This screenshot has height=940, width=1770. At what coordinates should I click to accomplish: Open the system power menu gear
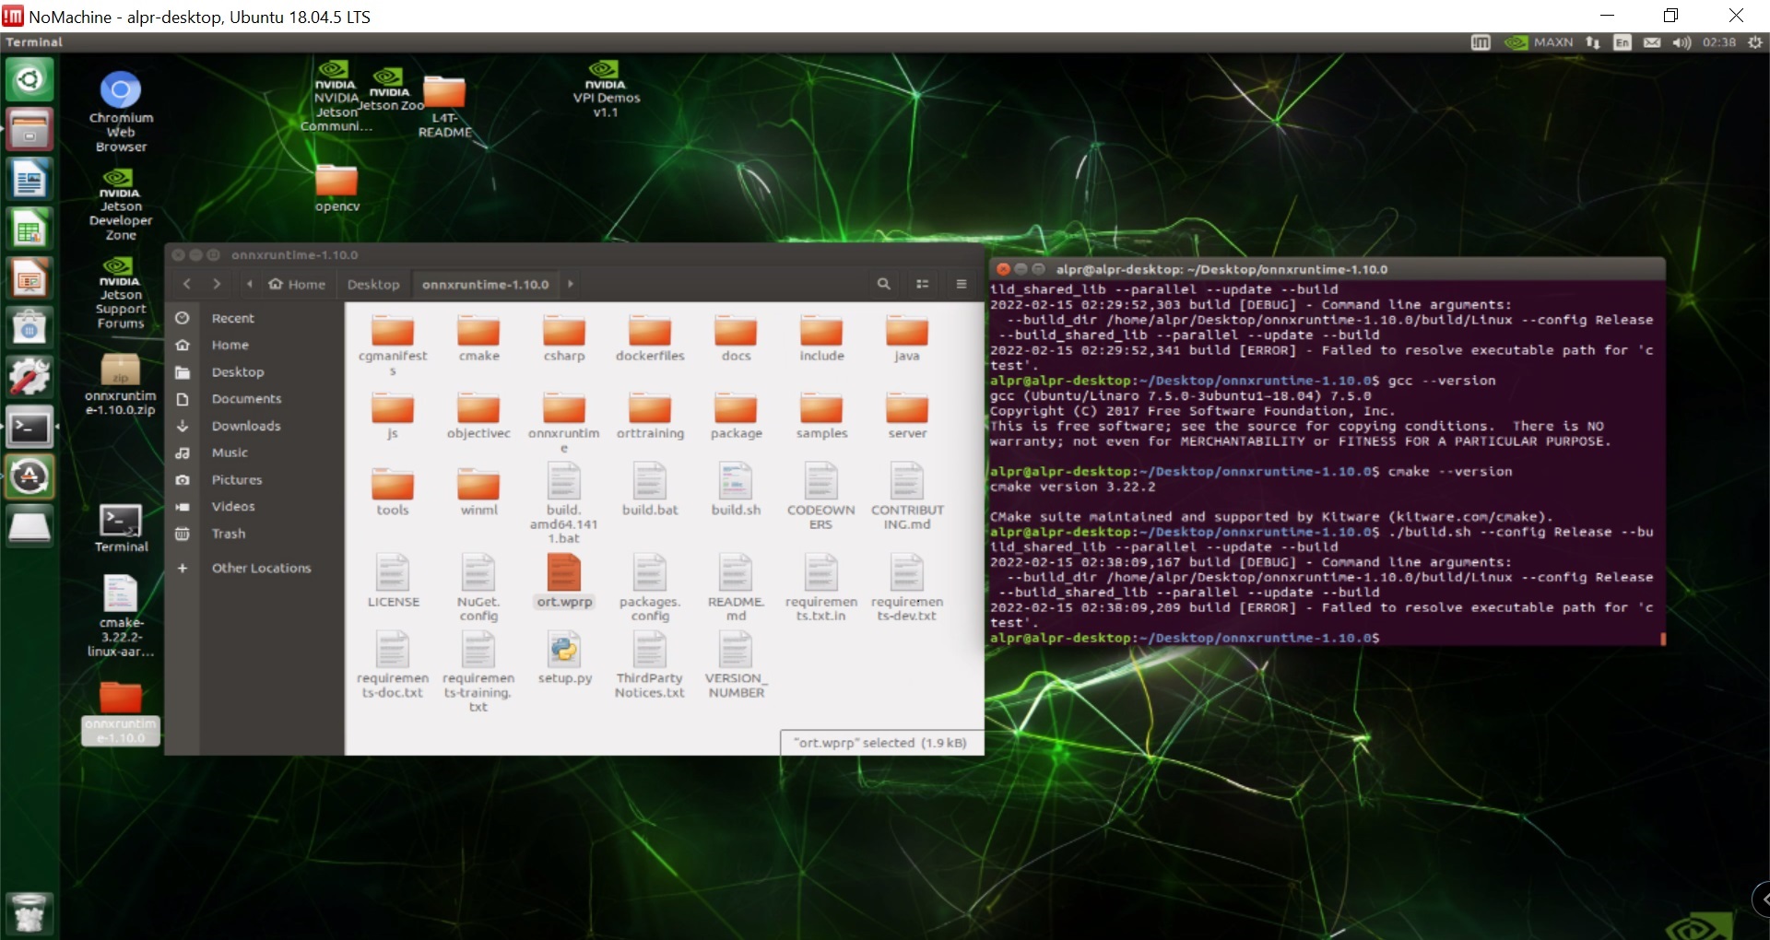point(1755,42)
